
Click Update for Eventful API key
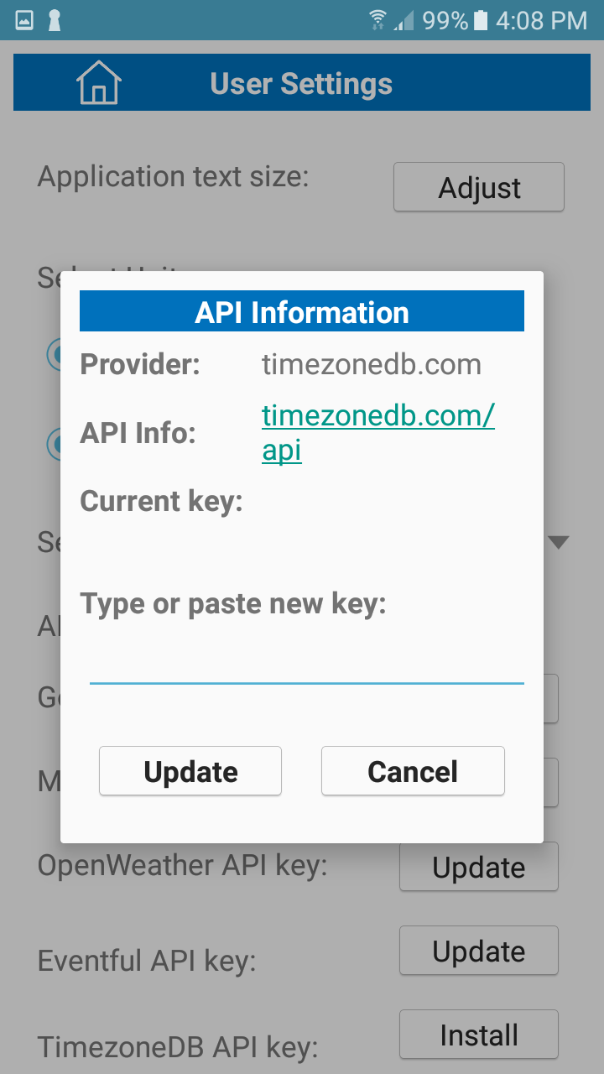pyautogui.click(x=478, y=951)
